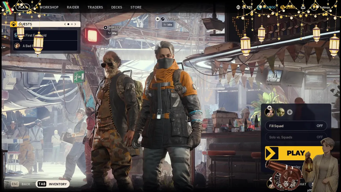Click KMM123's plus badge icon

click(x=105, y=27)
